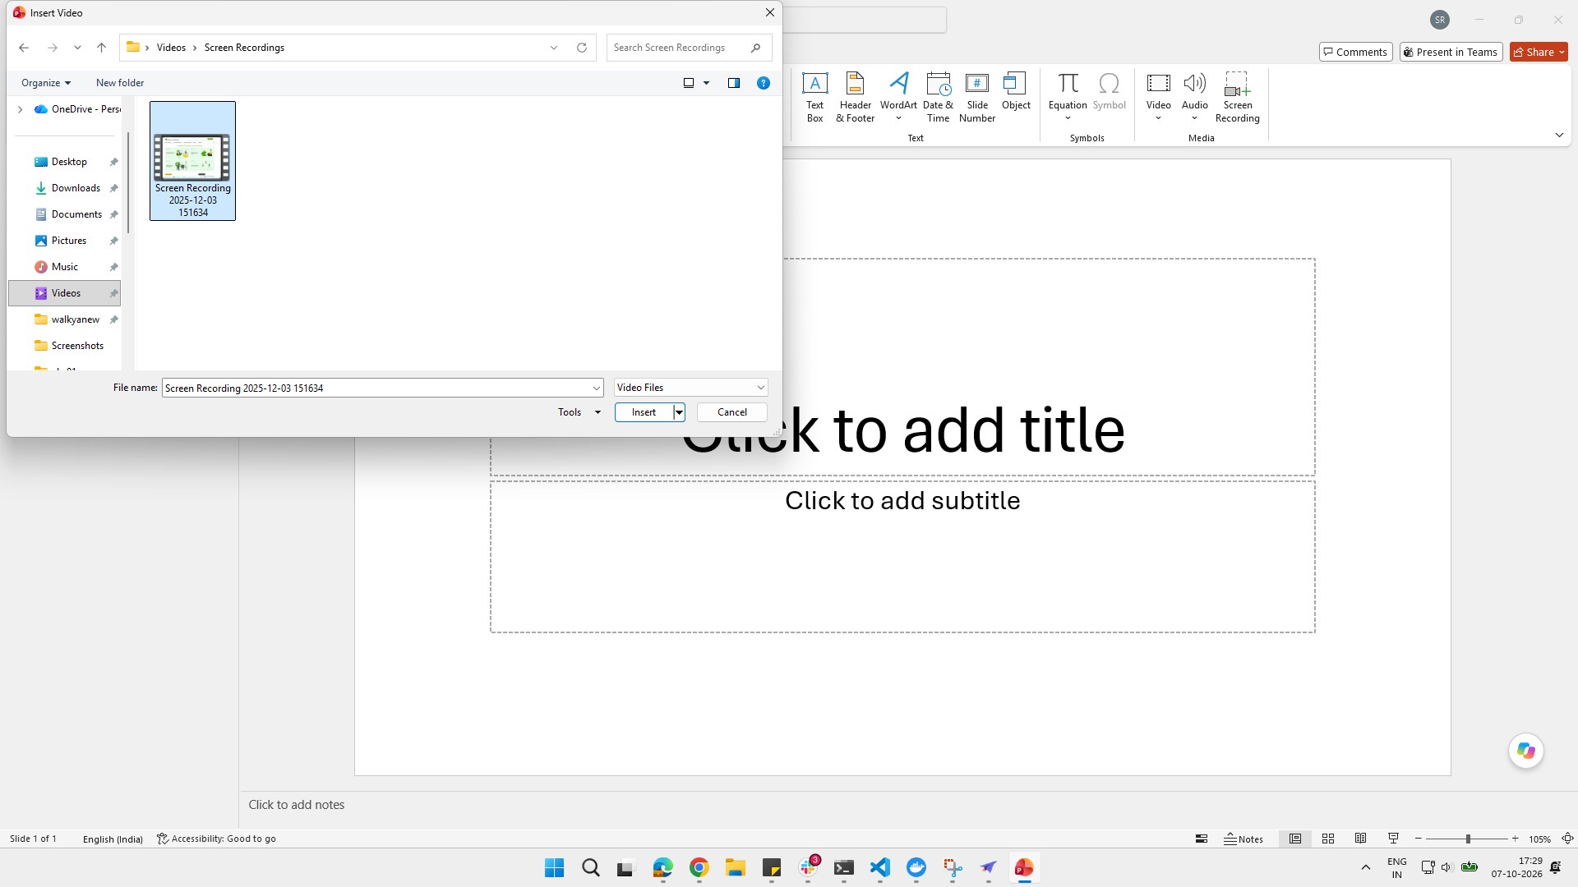
Task: Switch to Reading View in status bar
Action: pos(1361,839)
